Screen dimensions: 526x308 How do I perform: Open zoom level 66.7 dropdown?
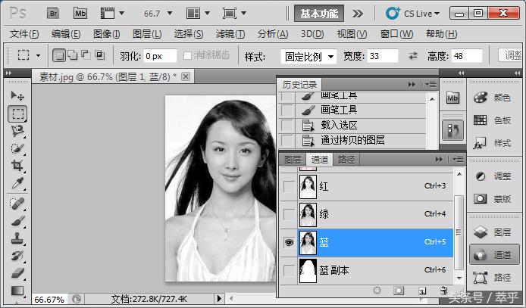coord(170,14)
